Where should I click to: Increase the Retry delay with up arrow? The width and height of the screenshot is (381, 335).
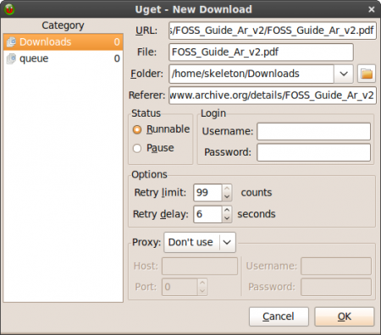[x=227, y=210]
